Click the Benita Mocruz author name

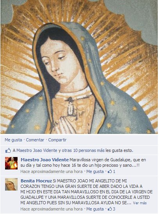pyautogui.click(x=36, y=181)
